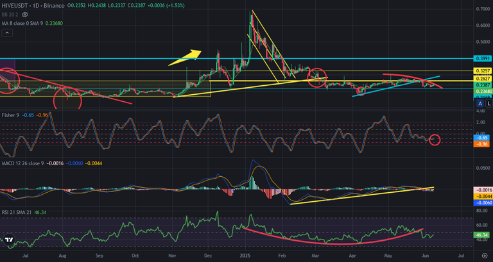The image size is (493, 262).
Task: Select the Fisher 9 indicator legend
Action: (10, 115)
